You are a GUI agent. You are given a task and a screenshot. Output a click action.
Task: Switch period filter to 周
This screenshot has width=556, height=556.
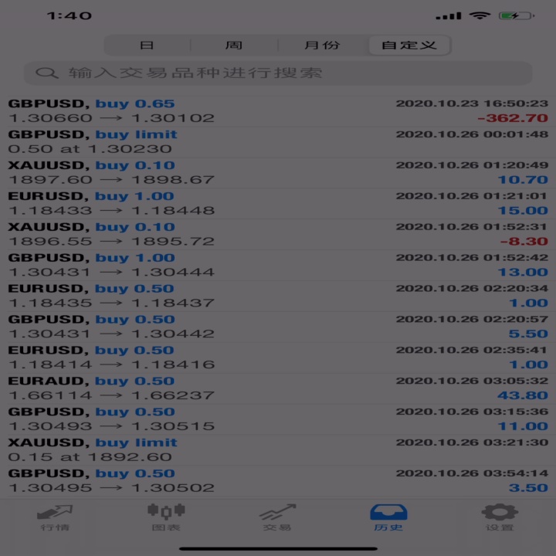[234, 45]
